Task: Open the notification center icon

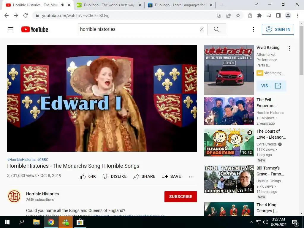Action: click(x=294, y=222)
